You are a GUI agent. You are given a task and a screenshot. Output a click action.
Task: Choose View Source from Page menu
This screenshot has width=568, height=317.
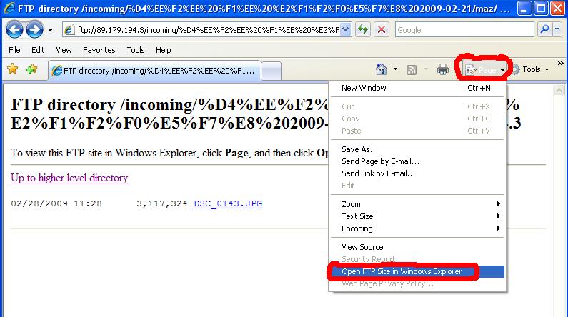[362, 247]
